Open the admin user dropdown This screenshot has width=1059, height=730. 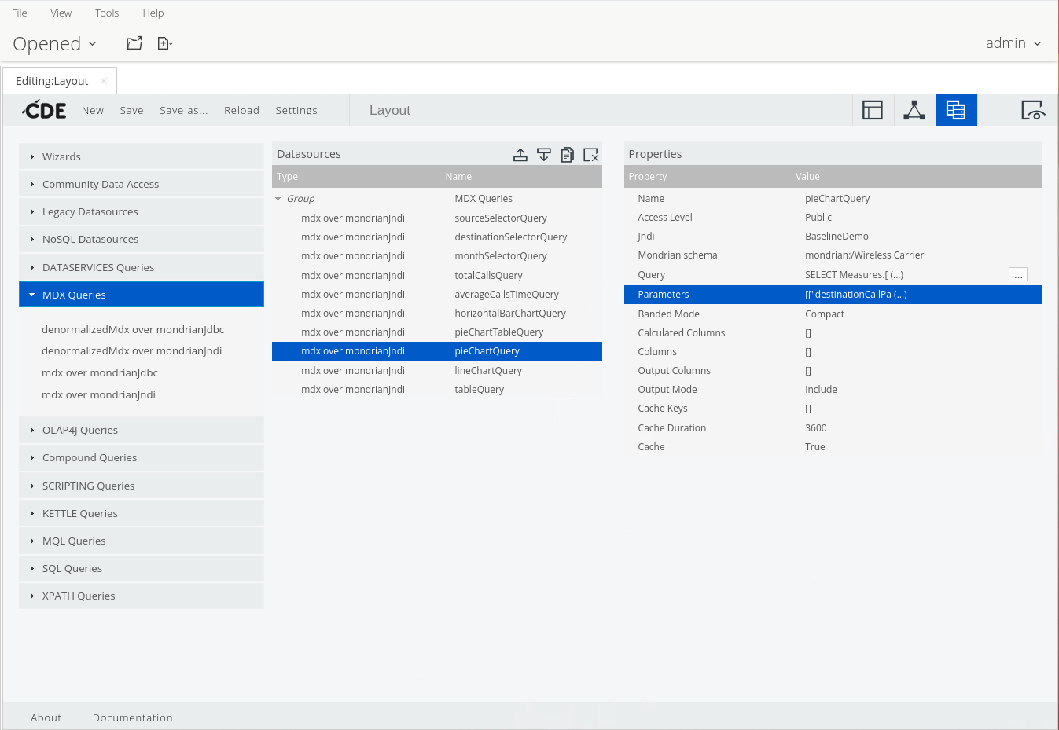point(1013,43)
